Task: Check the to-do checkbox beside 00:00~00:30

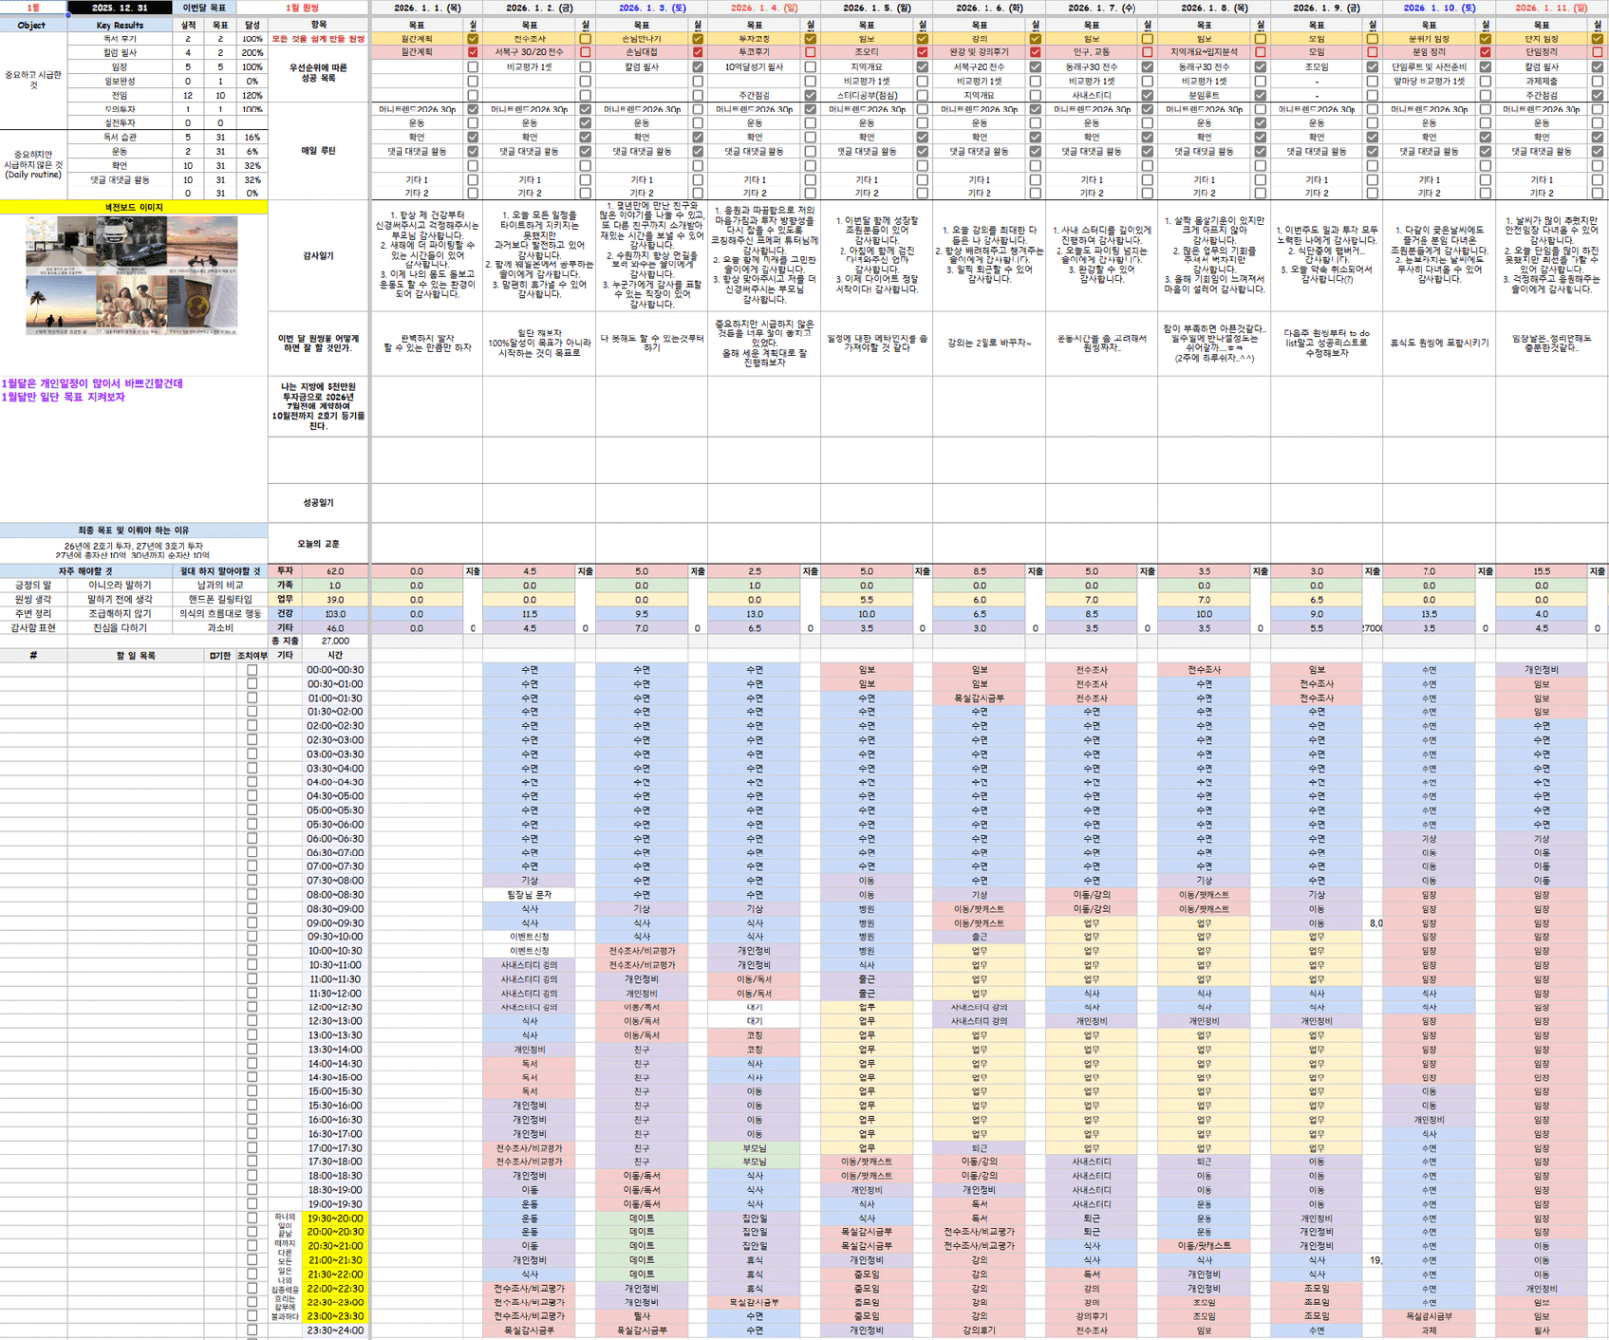Action: [x=252, y=670]
